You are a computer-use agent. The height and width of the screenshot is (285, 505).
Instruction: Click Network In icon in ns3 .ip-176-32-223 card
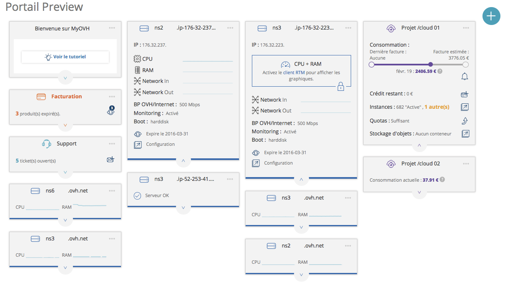(x=256, y=100)
